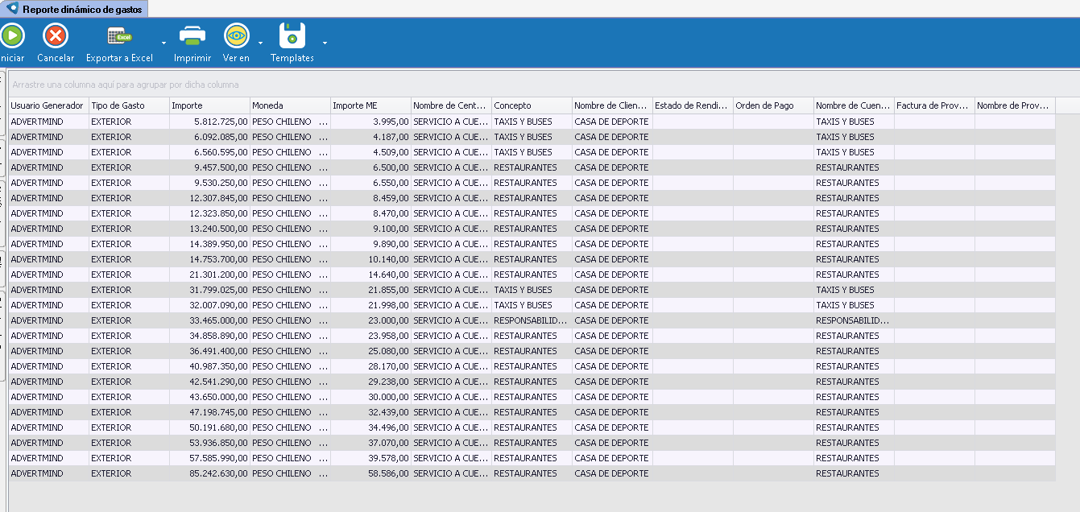The height and width of the screenshot is (512, 1080).
Task: Click the Exportar a Excel icon
Action: 119,36
